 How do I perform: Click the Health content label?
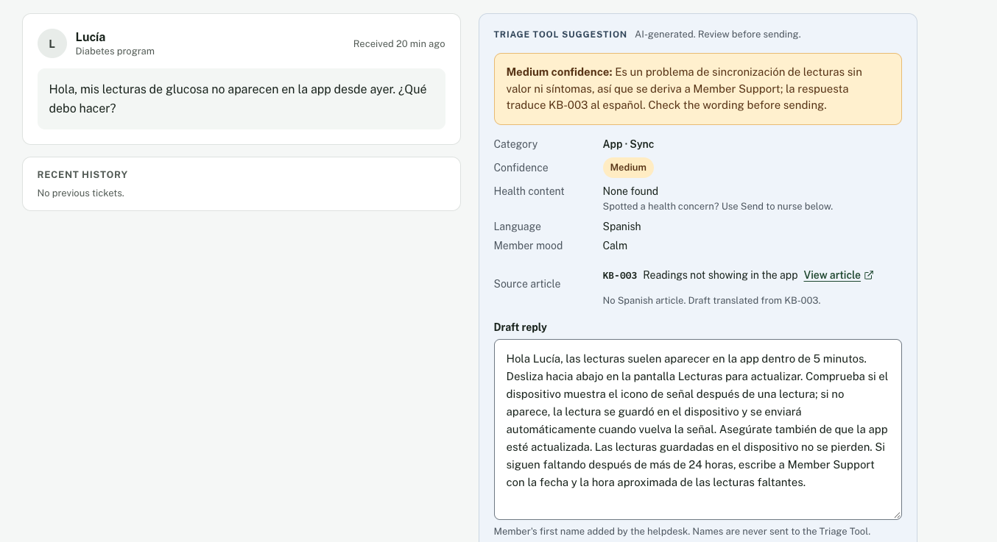tap(529, 191)
